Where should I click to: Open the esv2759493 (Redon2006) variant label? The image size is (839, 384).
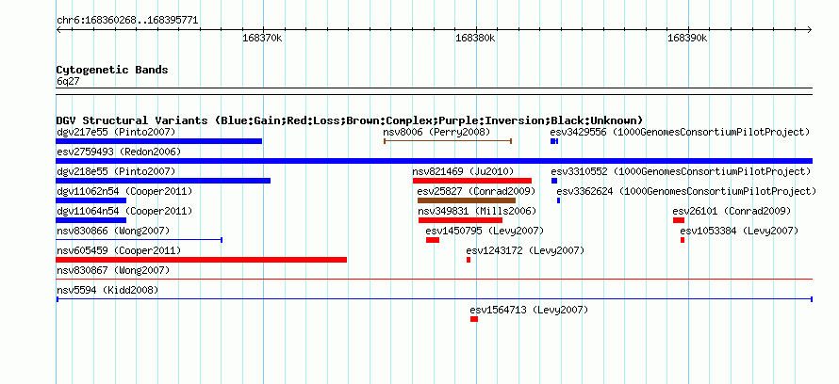(x=119, y=152)
